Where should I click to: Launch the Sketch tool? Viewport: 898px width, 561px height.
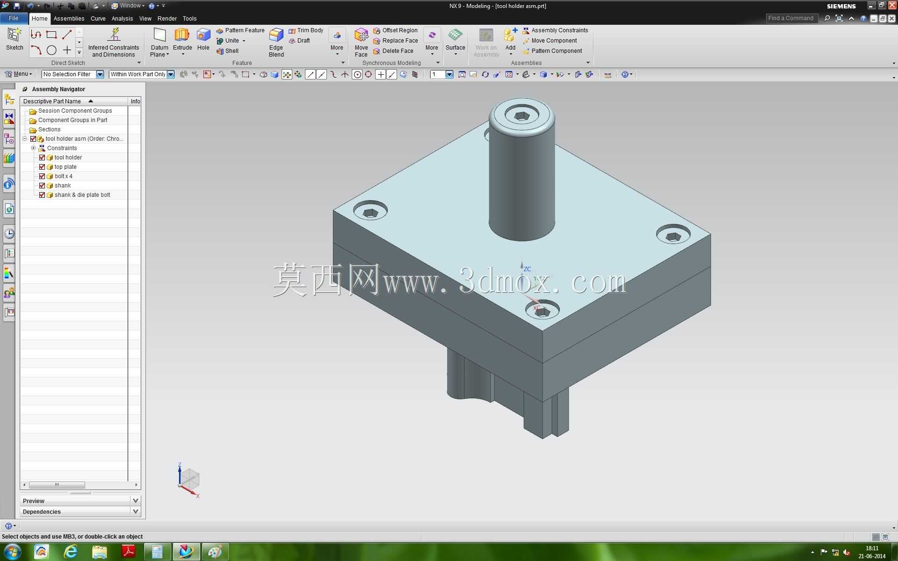[x=14, y=39]
